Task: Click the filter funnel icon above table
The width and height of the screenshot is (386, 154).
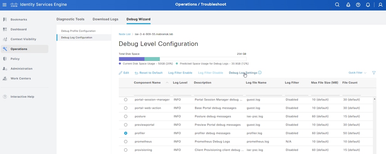Action: coord(374,73)
